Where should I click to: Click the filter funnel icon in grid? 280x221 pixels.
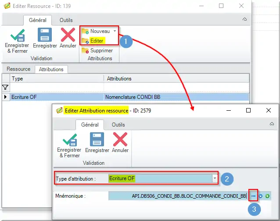pyautogui.click(x=5, y=87)
